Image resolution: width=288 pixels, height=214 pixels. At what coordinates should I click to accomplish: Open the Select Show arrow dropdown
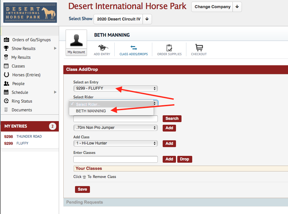(x=147, y=19)
